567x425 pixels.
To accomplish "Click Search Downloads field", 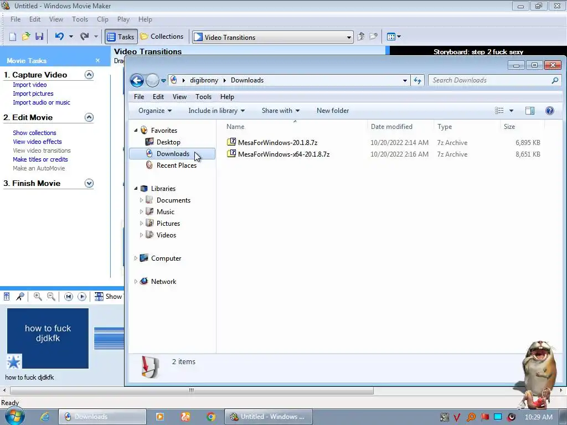I will [494, 80].
